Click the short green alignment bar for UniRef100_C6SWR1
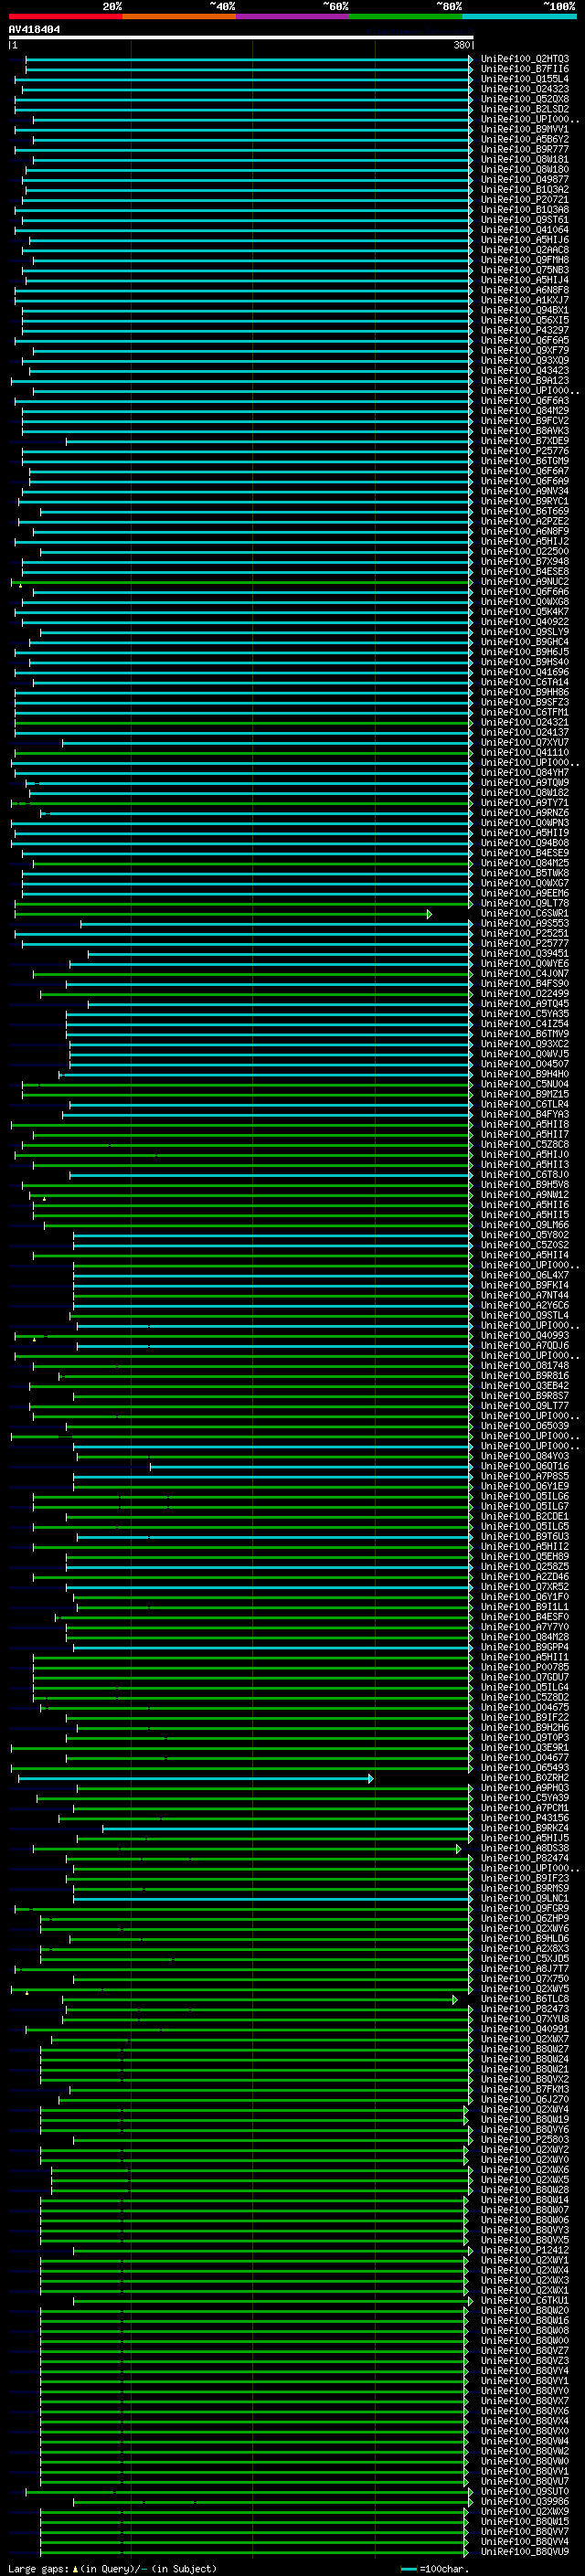This screenshot has width=585, height=2576. coord(223,914)
